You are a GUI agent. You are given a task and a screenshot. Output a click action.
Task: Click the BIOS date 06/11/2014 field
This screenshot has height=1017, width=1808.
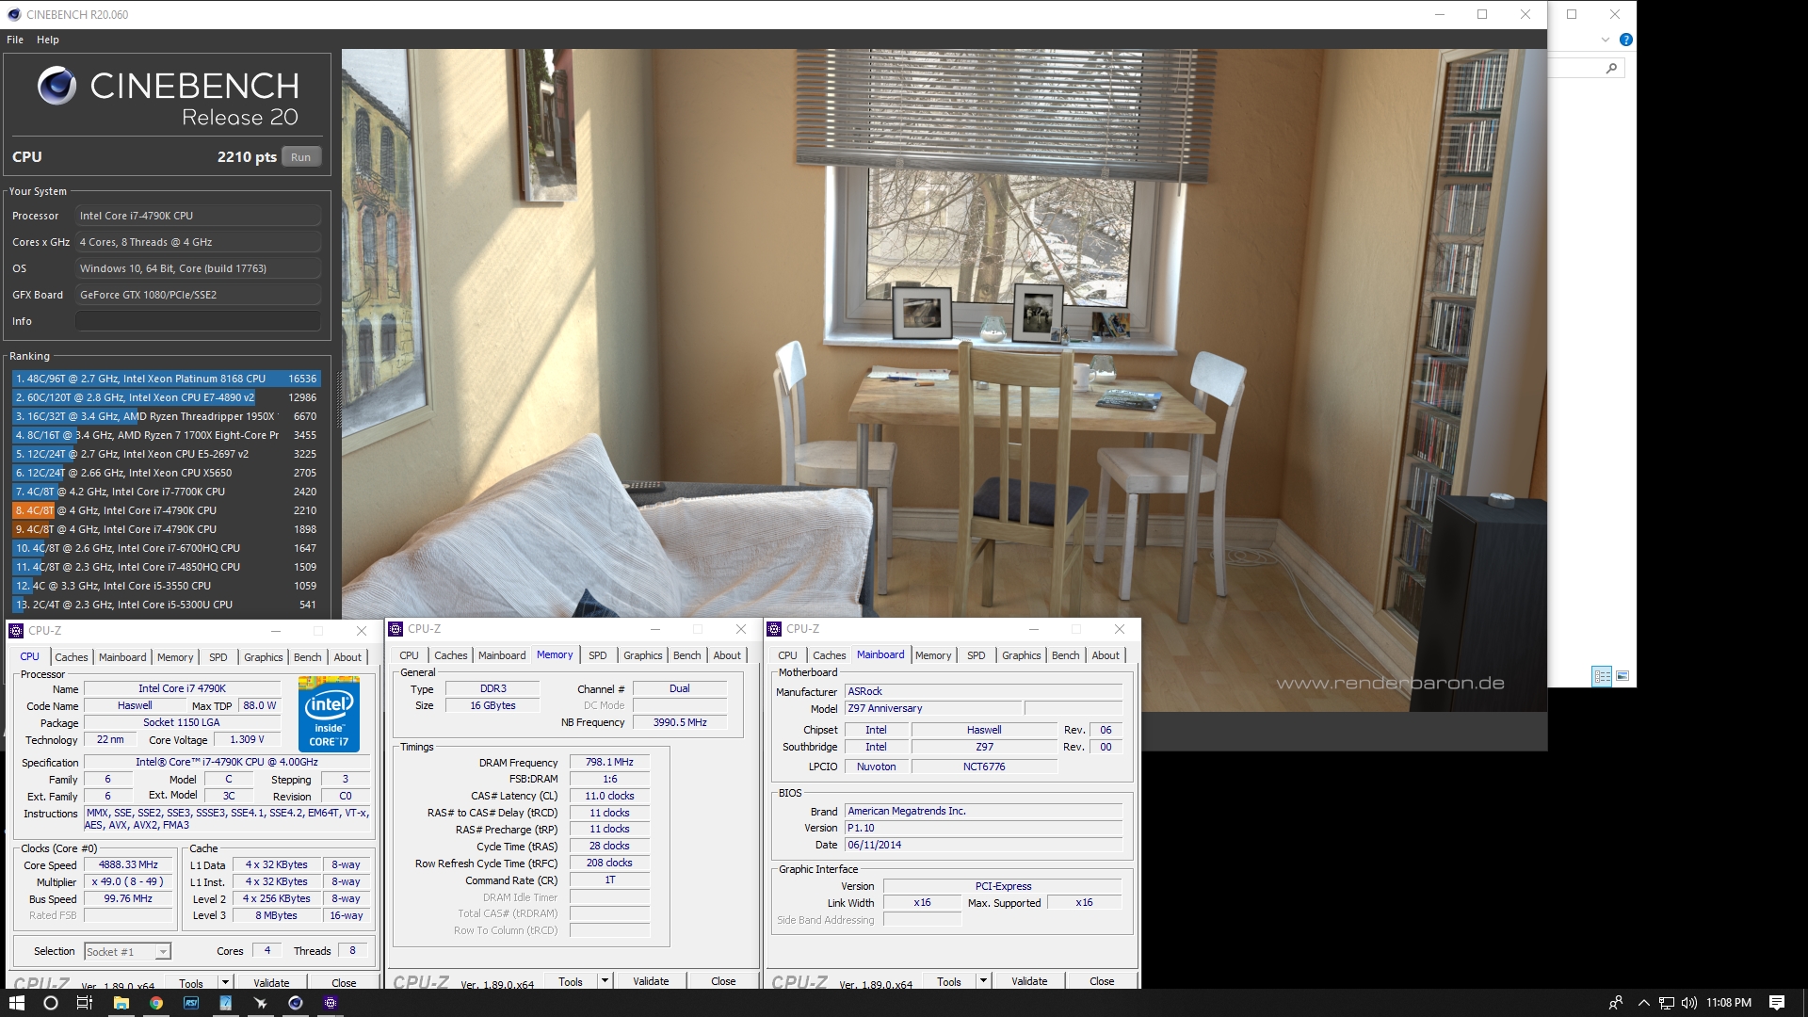(x=983, y=845)
